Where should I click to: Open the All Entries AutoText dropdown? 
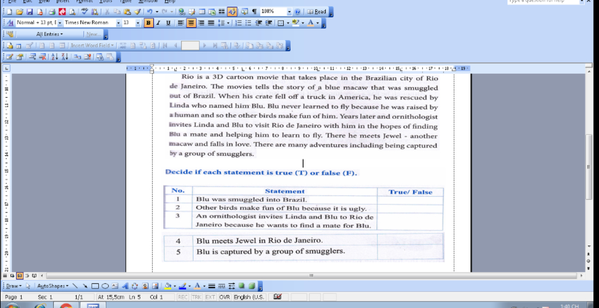pyautogui.click(x=49, y=35)
